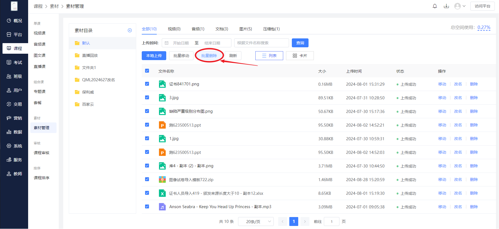Deselect the 3.jpg file checkbox
Viewport: 499px width, 229px height.
147,98
